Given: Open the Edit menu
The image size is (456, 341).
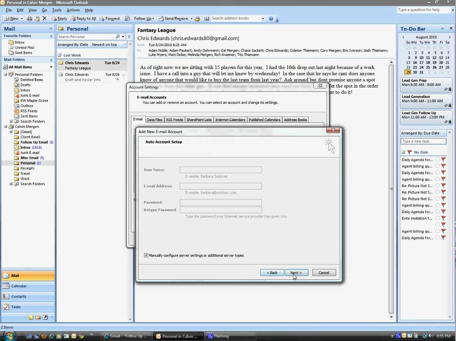Looking at the screenshot, I should 20,10.
